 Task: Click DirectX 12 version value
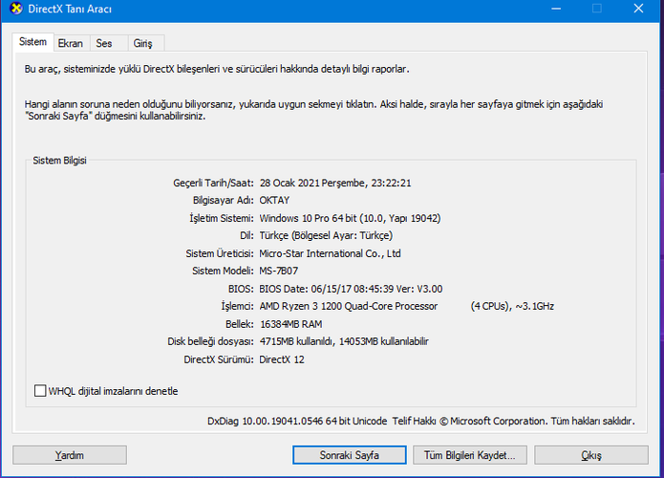282,359
